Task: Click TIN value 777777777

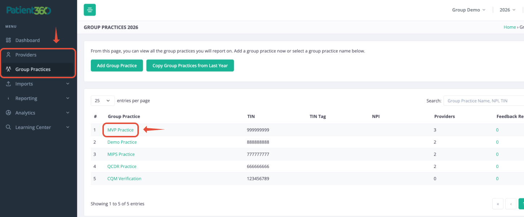Action: coord(258,154)
